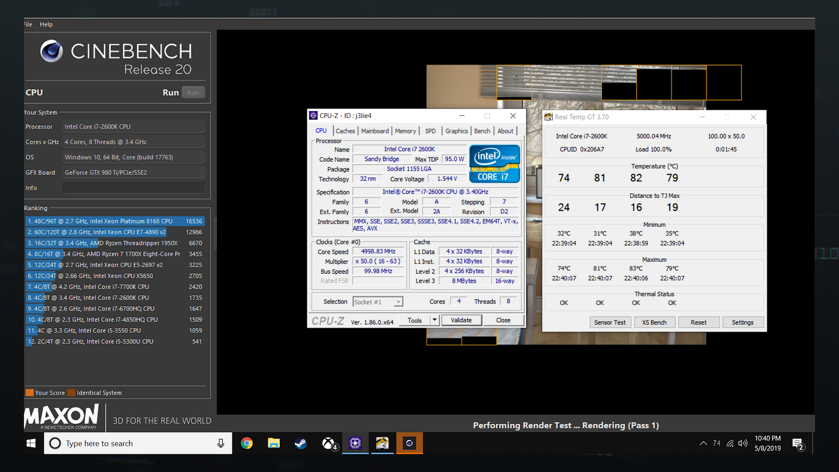This screenshot has width=839, height=472.
Task: Click the Validate button in CPU-Z
Action: pyautogui.click(x=461, y=320)
